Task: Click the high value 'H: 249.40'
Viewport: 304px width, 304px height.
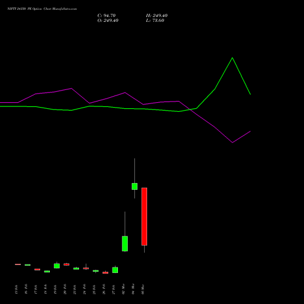Action: click(157, 16)
